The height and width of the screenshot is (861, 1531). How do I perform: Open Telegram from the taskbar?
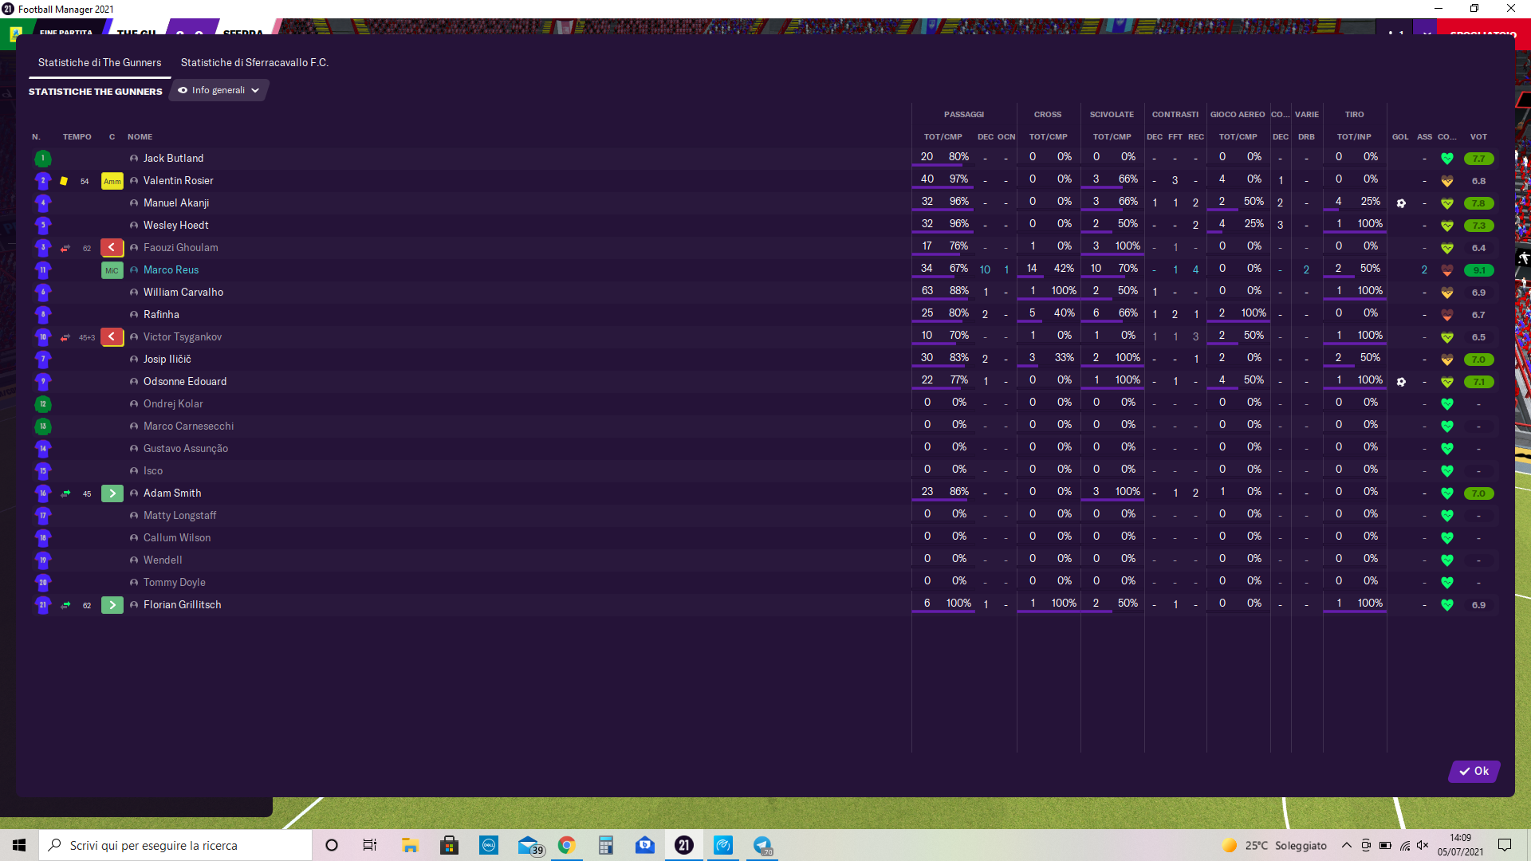[763, 845]
